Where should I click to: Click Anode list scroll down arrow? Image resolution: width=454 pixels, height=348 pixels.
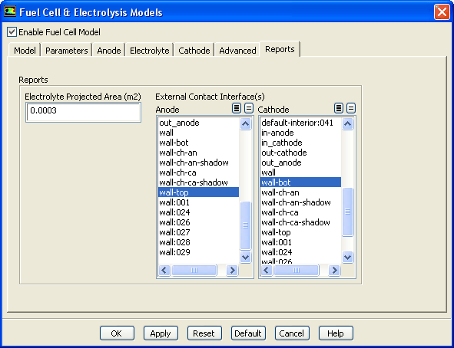(246, 257)
